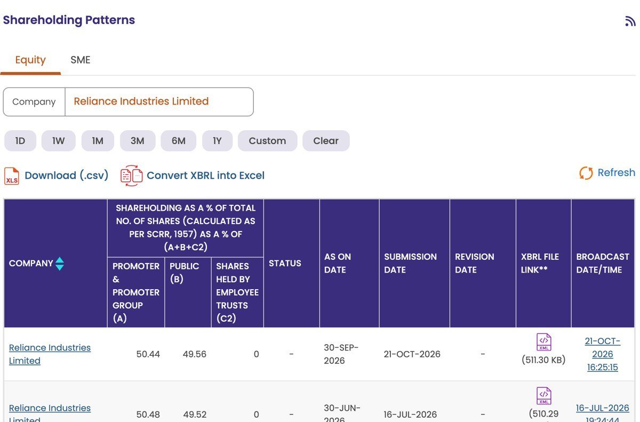Choose the Custom date range filter
Viewport: 640px width, 422px height.
(267, 141)
